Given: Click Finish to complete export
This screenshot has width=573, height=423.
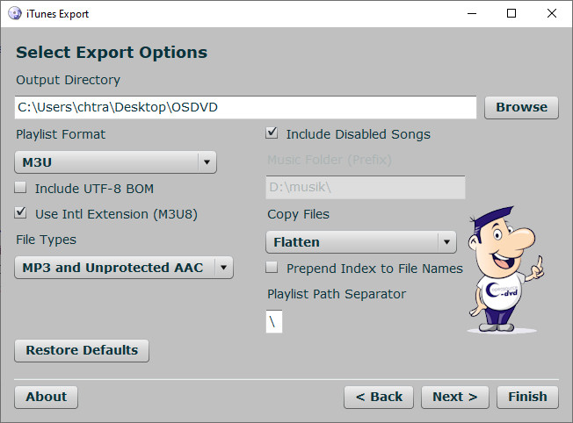Looking at the screenshot, I should coord(527,397).
